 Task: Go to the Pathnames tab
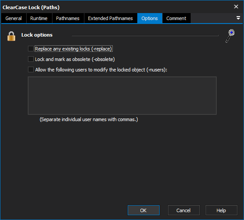click(68, 18)
